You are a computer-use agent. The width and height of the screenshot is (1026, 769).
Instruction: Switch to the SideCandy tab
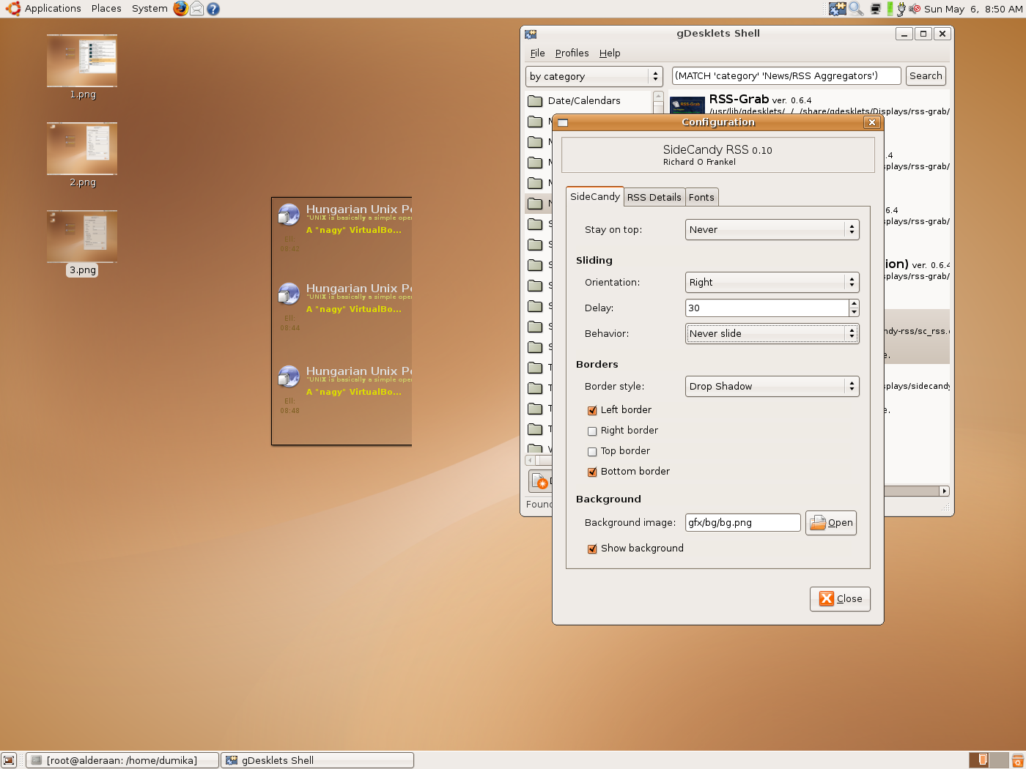(x=595, y=196)
